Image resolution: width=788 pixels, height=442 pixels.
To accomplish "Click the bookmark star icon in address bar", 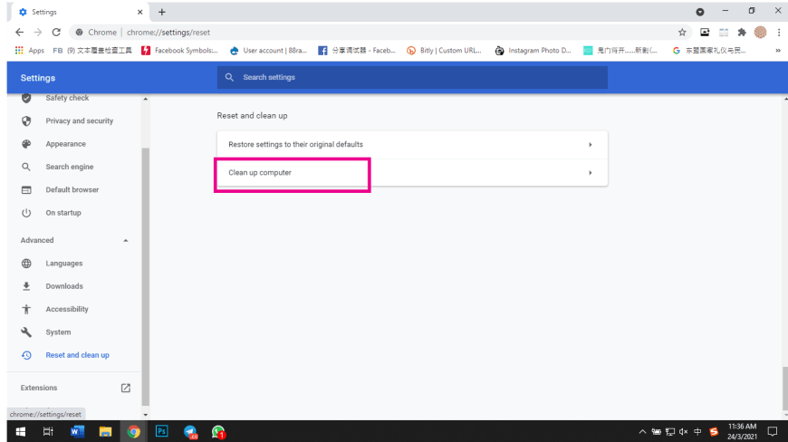I will [682, 32].
